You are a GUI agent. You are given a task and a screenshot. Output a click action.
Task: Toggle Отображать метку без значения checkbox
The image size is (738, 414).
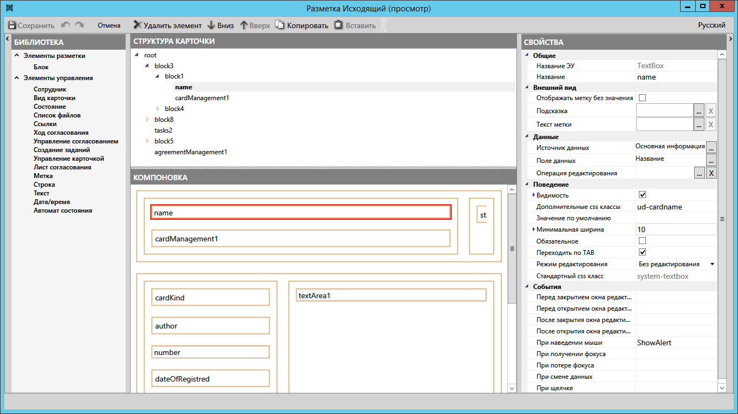643,98
